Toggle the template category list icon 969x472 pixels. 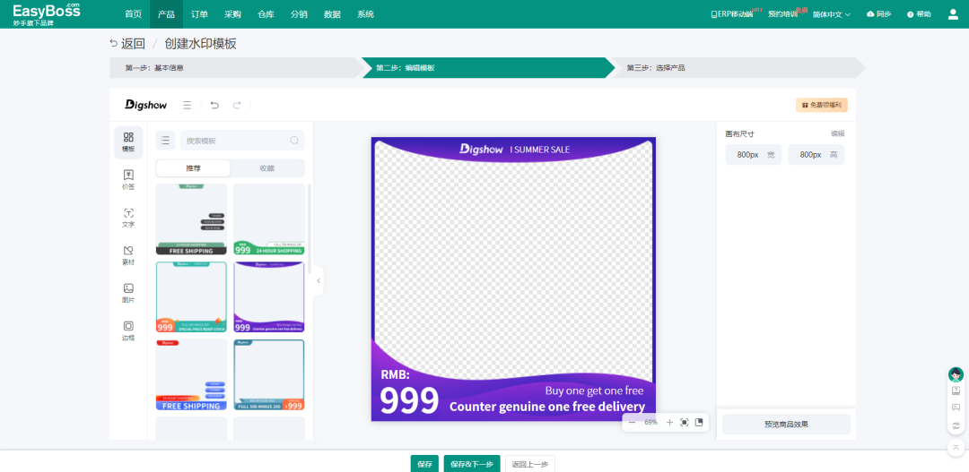(165, 141)
